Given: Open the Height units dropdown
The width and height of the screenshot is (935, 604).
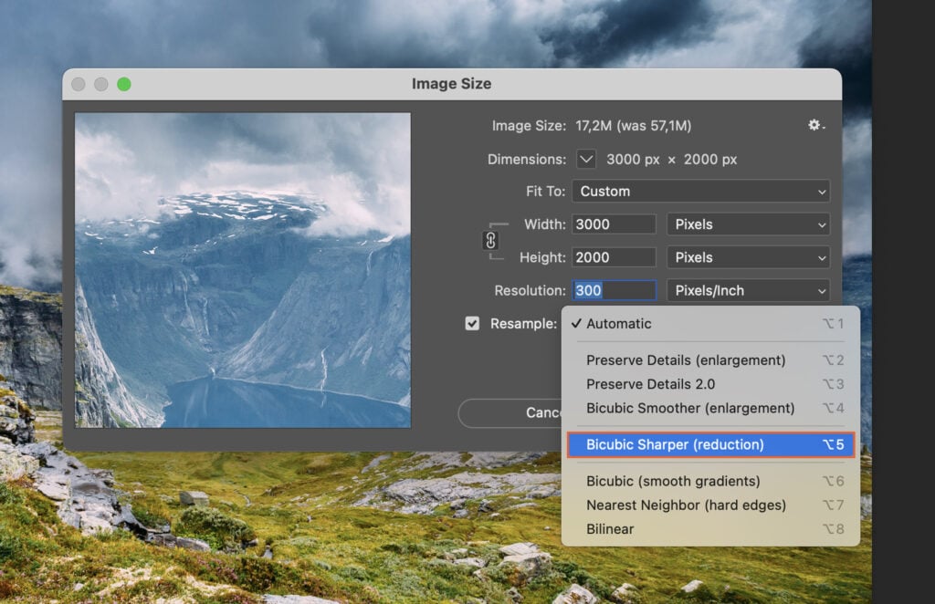Looking at the screenshot, I should click(748, 256).
